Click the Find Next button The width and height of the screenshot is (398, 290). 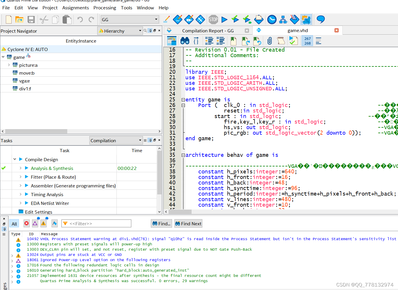[x=188, y=224]
